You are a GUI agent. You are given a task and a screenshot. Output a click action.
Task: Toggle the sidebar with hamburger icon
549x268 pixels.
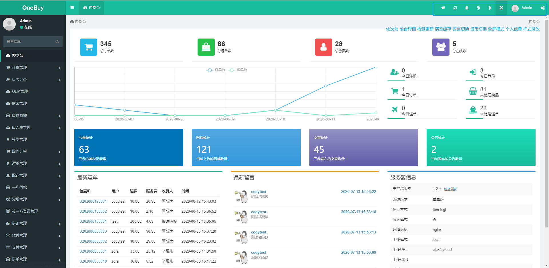tap(72, 7)
